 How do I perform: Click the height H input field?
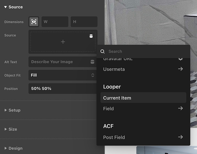84,22
